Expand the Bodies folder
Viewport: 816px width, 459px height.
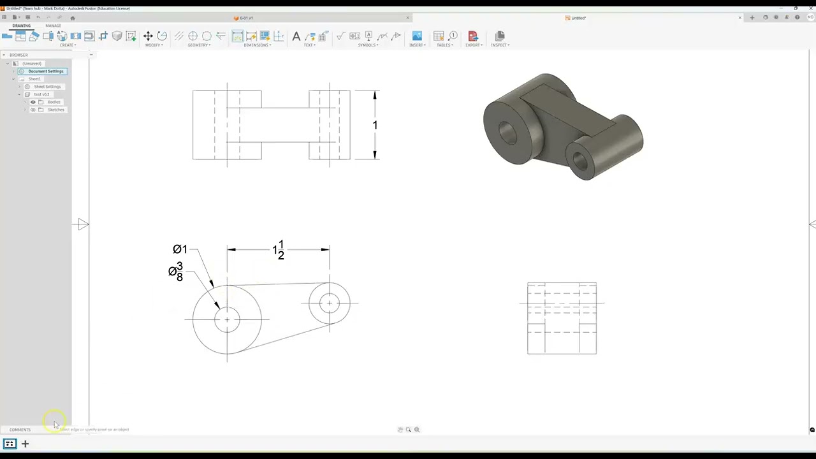(25, 102)
